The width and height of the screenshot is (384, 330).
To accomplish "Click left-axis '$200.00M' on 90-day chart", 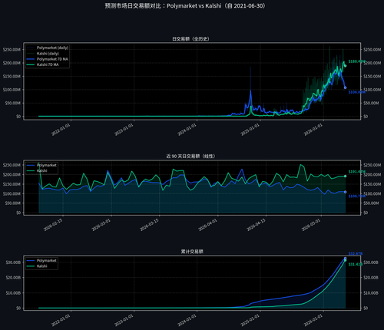I will [12, 175].
